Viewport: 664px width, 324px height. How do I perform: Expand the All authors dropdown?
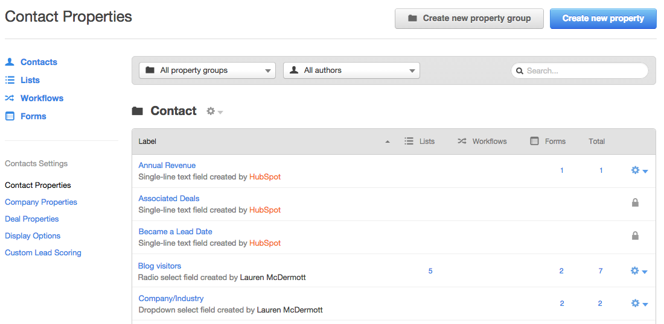tap(351, 70)
